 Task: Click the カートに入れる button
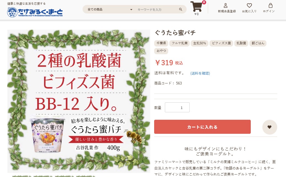coord(202,127)
